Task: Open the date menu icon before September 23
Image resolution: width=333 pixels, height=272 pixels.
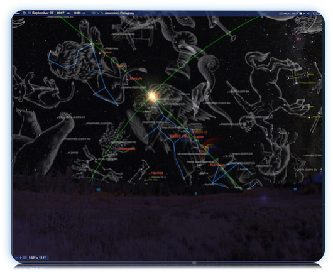Action: click(x=30, y=13)
